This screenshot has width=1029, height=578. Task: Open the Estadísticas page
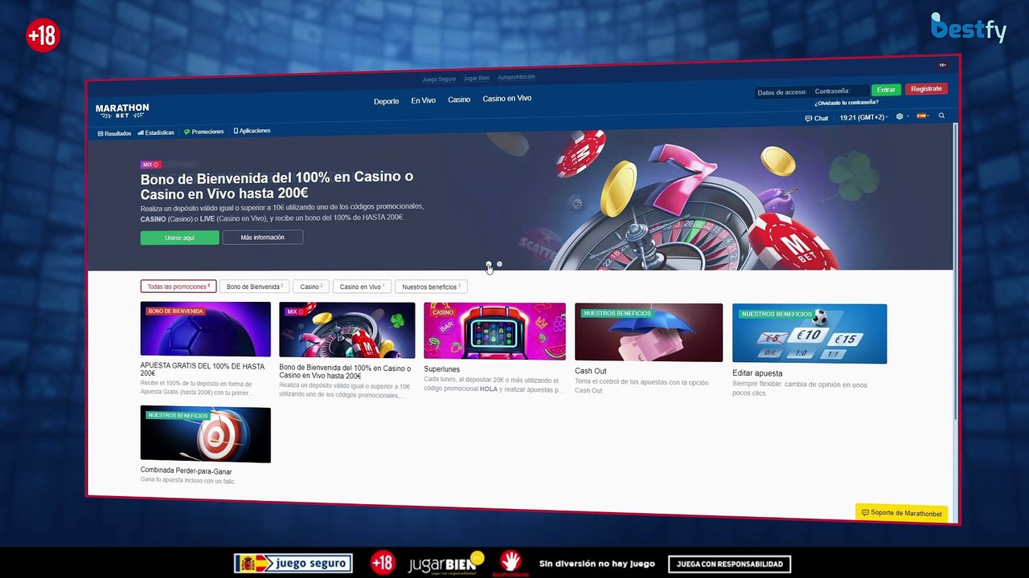pos(156,132)
